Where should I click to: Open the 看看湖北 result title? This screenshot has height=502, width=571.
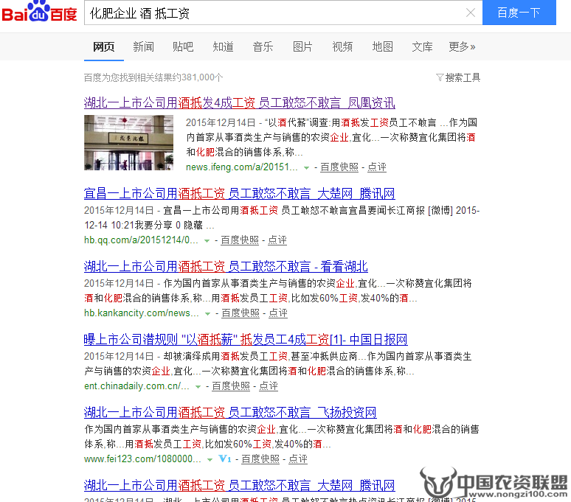[x=226, y=267]
